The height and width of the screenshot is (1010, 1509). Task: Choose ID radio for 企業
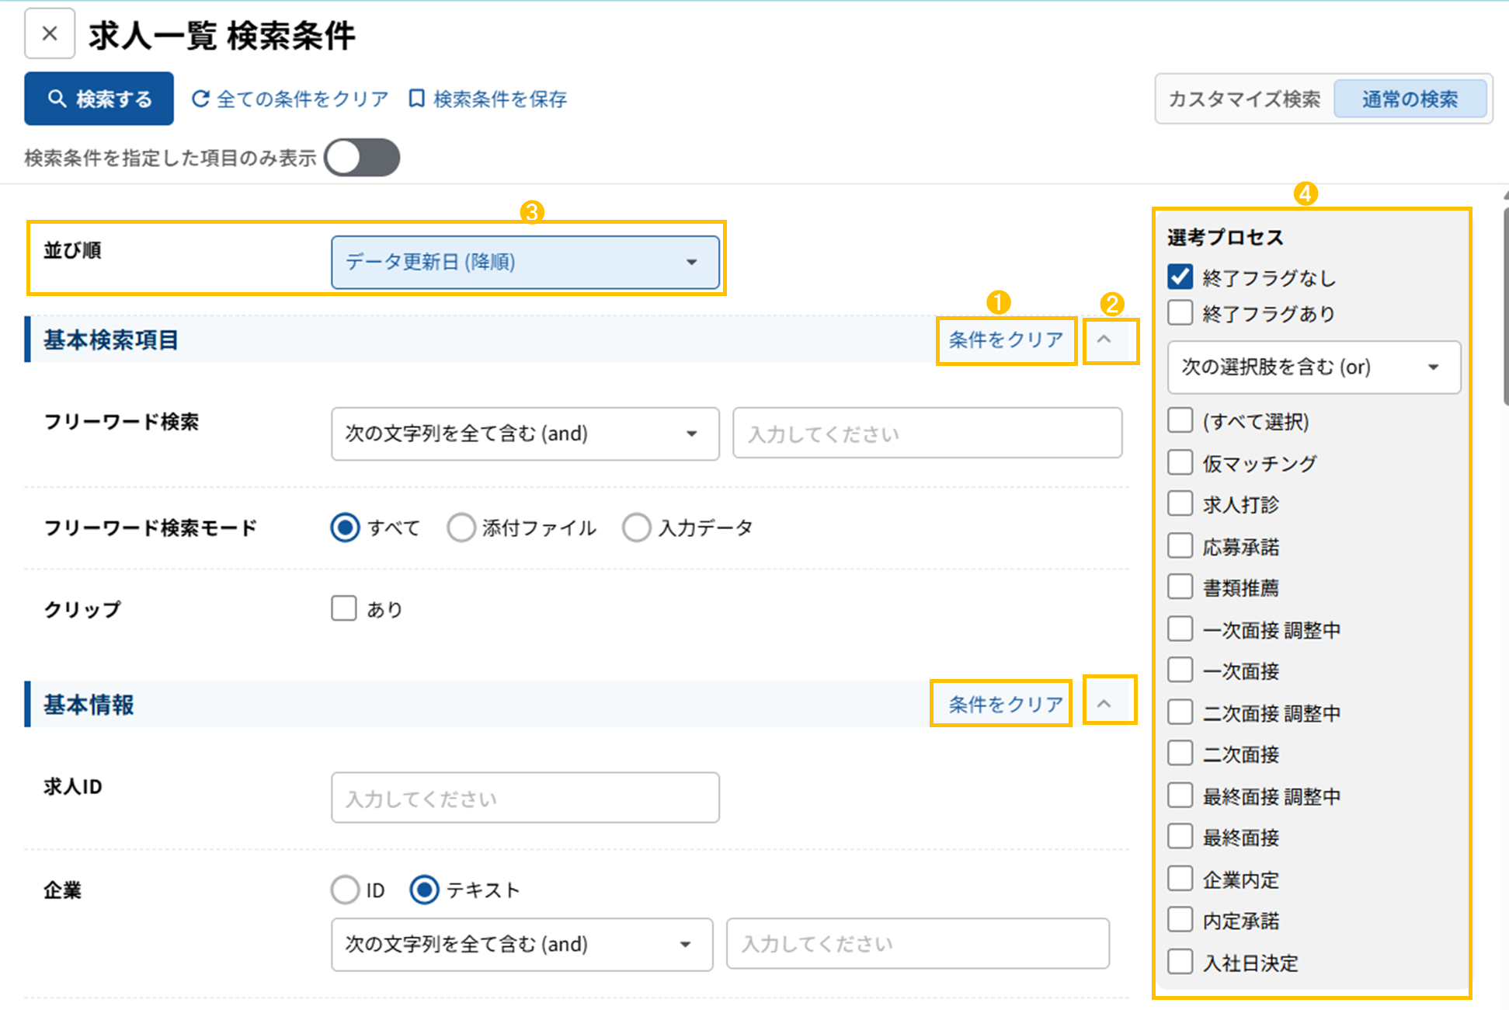click(345, 890)
